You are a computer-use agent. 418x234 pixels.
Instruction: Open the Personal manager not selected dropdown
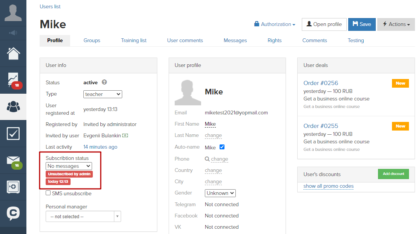point(83,216)
